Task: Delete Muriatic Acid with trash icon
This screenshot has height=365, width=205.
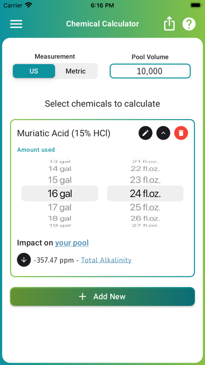Action: (x=181, y=133)
